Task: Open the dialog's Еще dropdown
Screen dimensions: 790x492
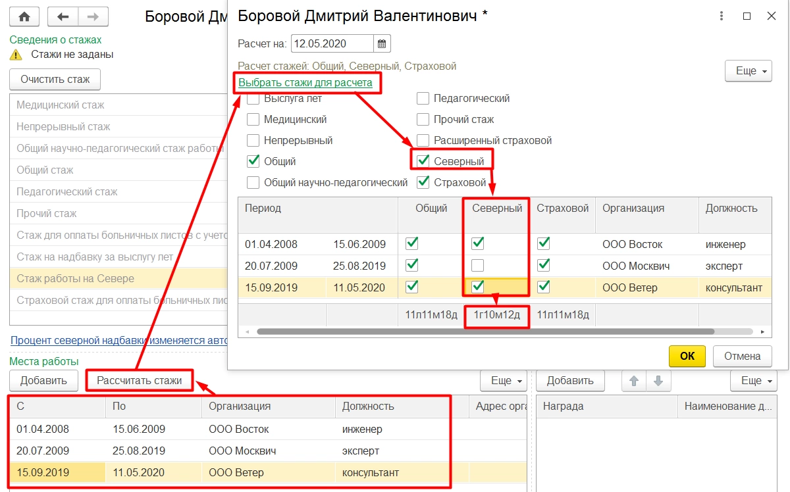Action: point(748,71)
